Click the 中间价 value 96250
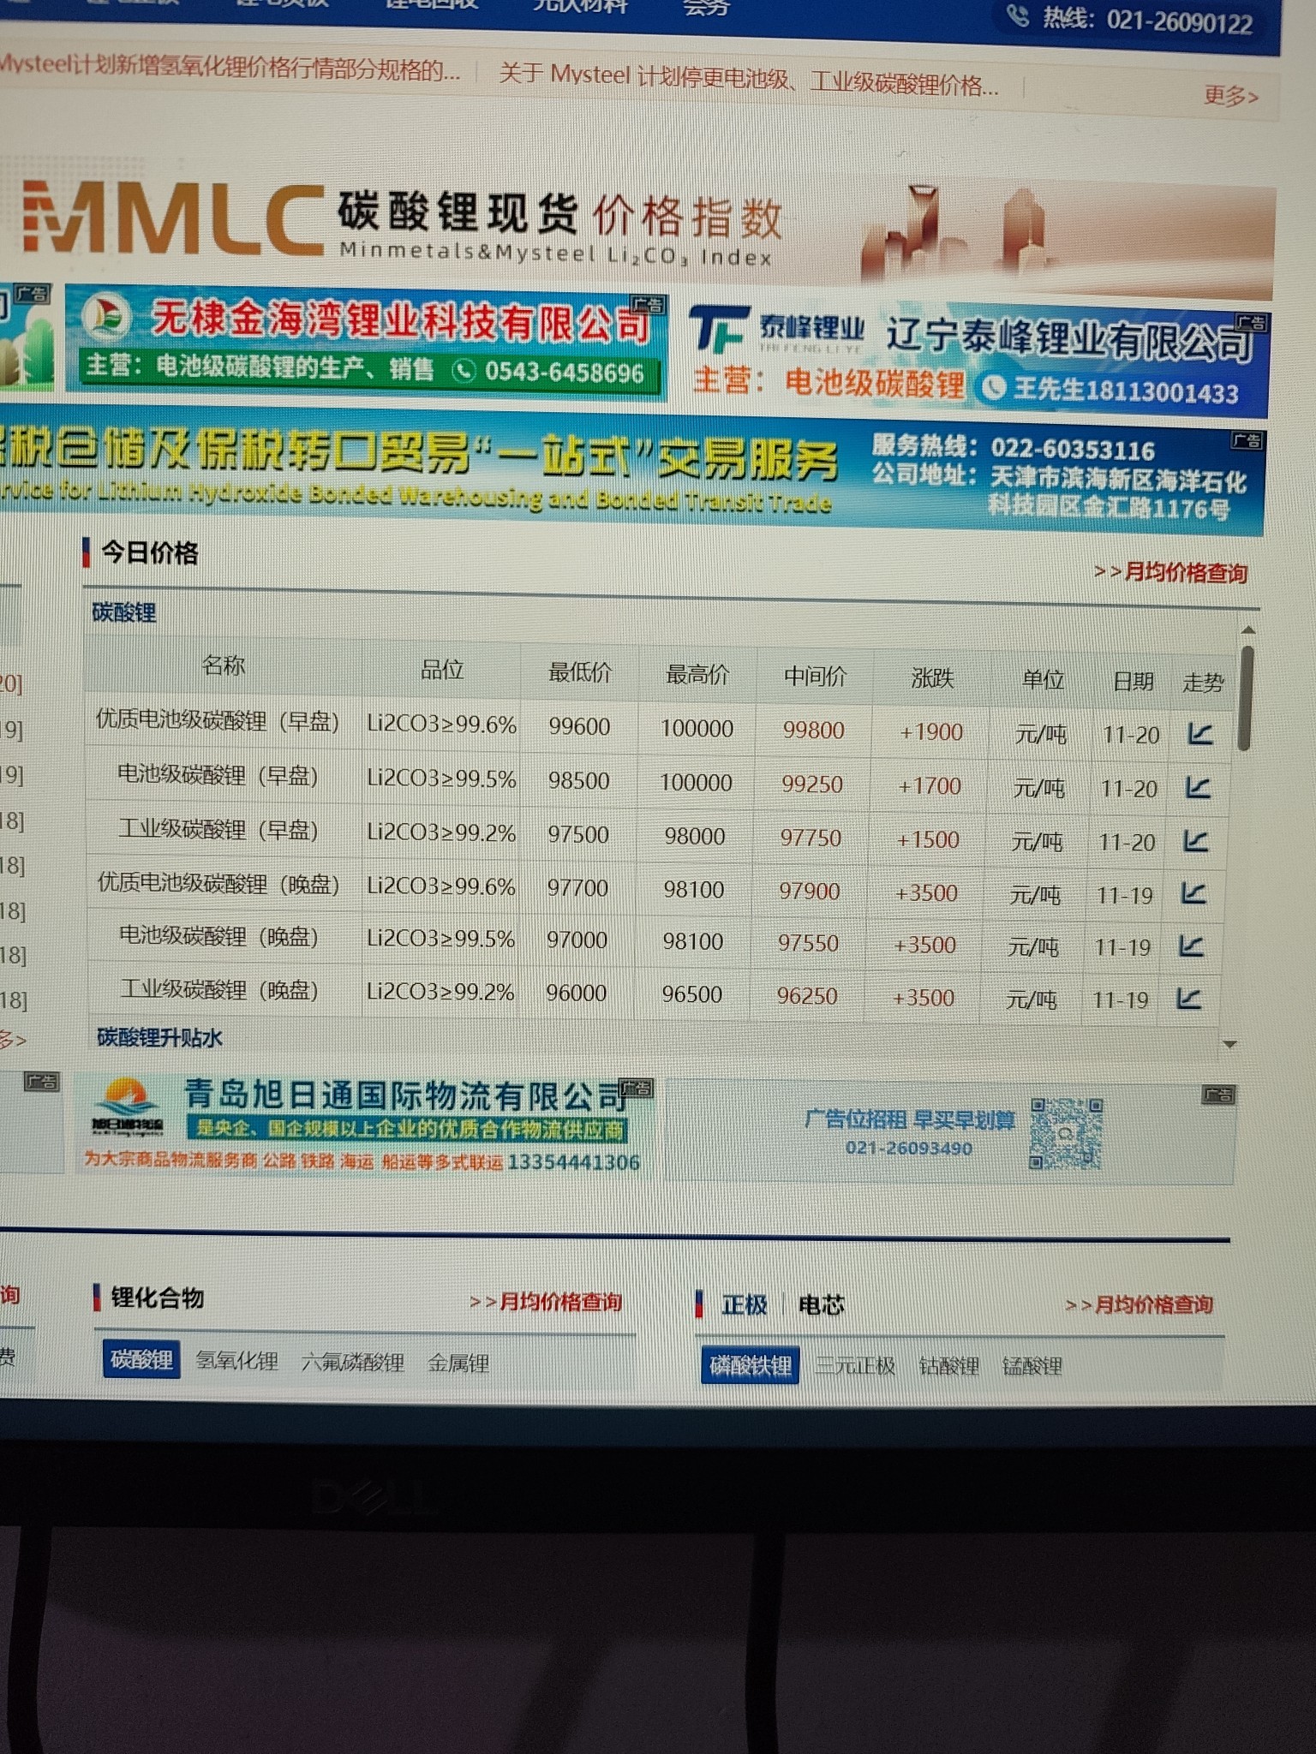1316x1754 pixels. pos(807,995)
